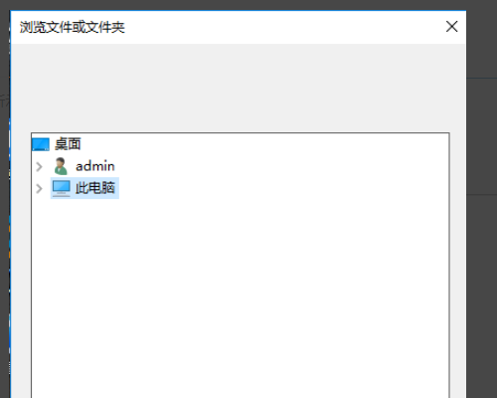
Task: Click blank row space right of admin
Action: (x=281, y=166)
